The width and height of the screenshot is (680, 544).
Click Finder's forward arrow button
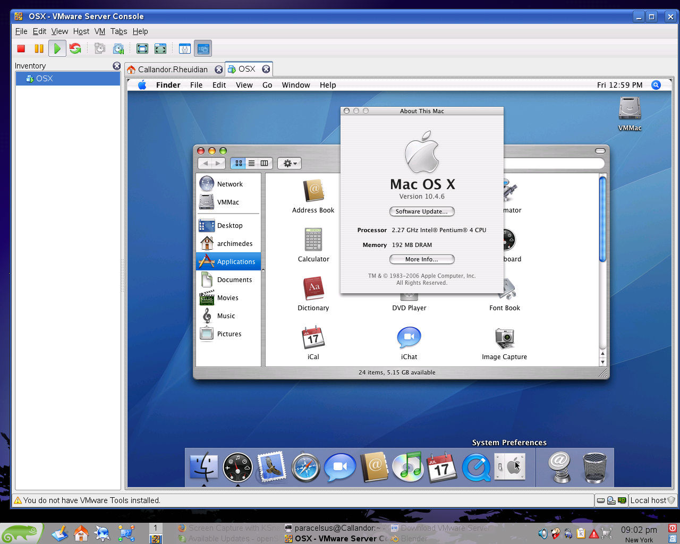click(218, 163)
